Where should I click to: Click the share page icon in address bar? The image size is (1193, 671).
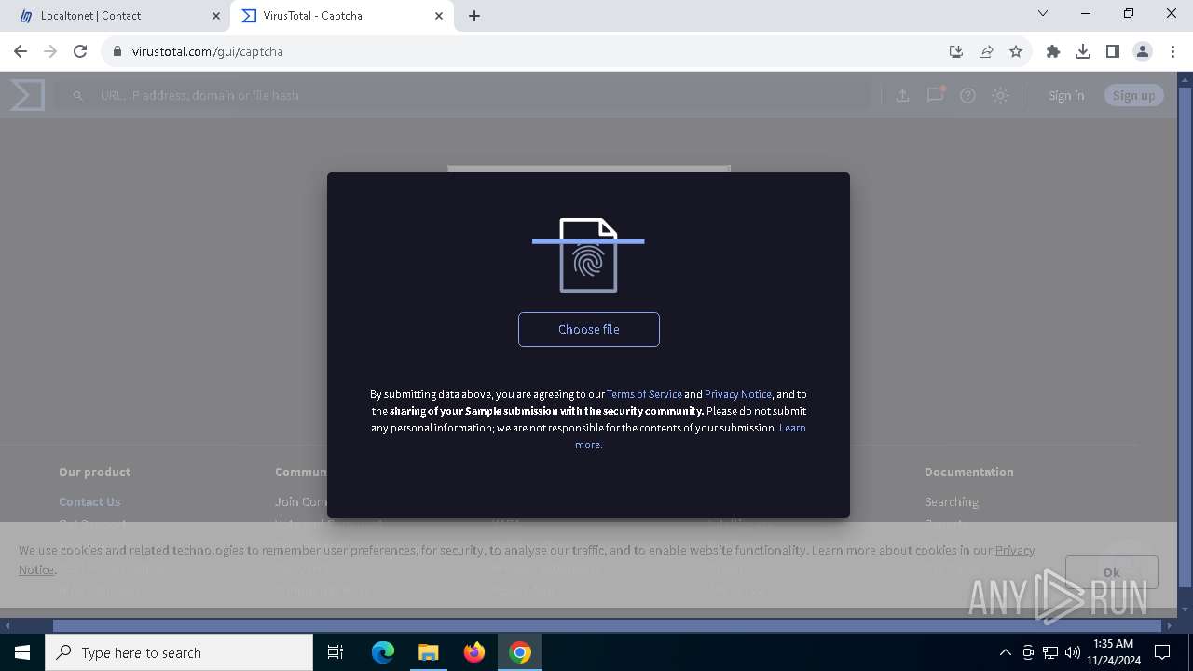pos(986,51)
